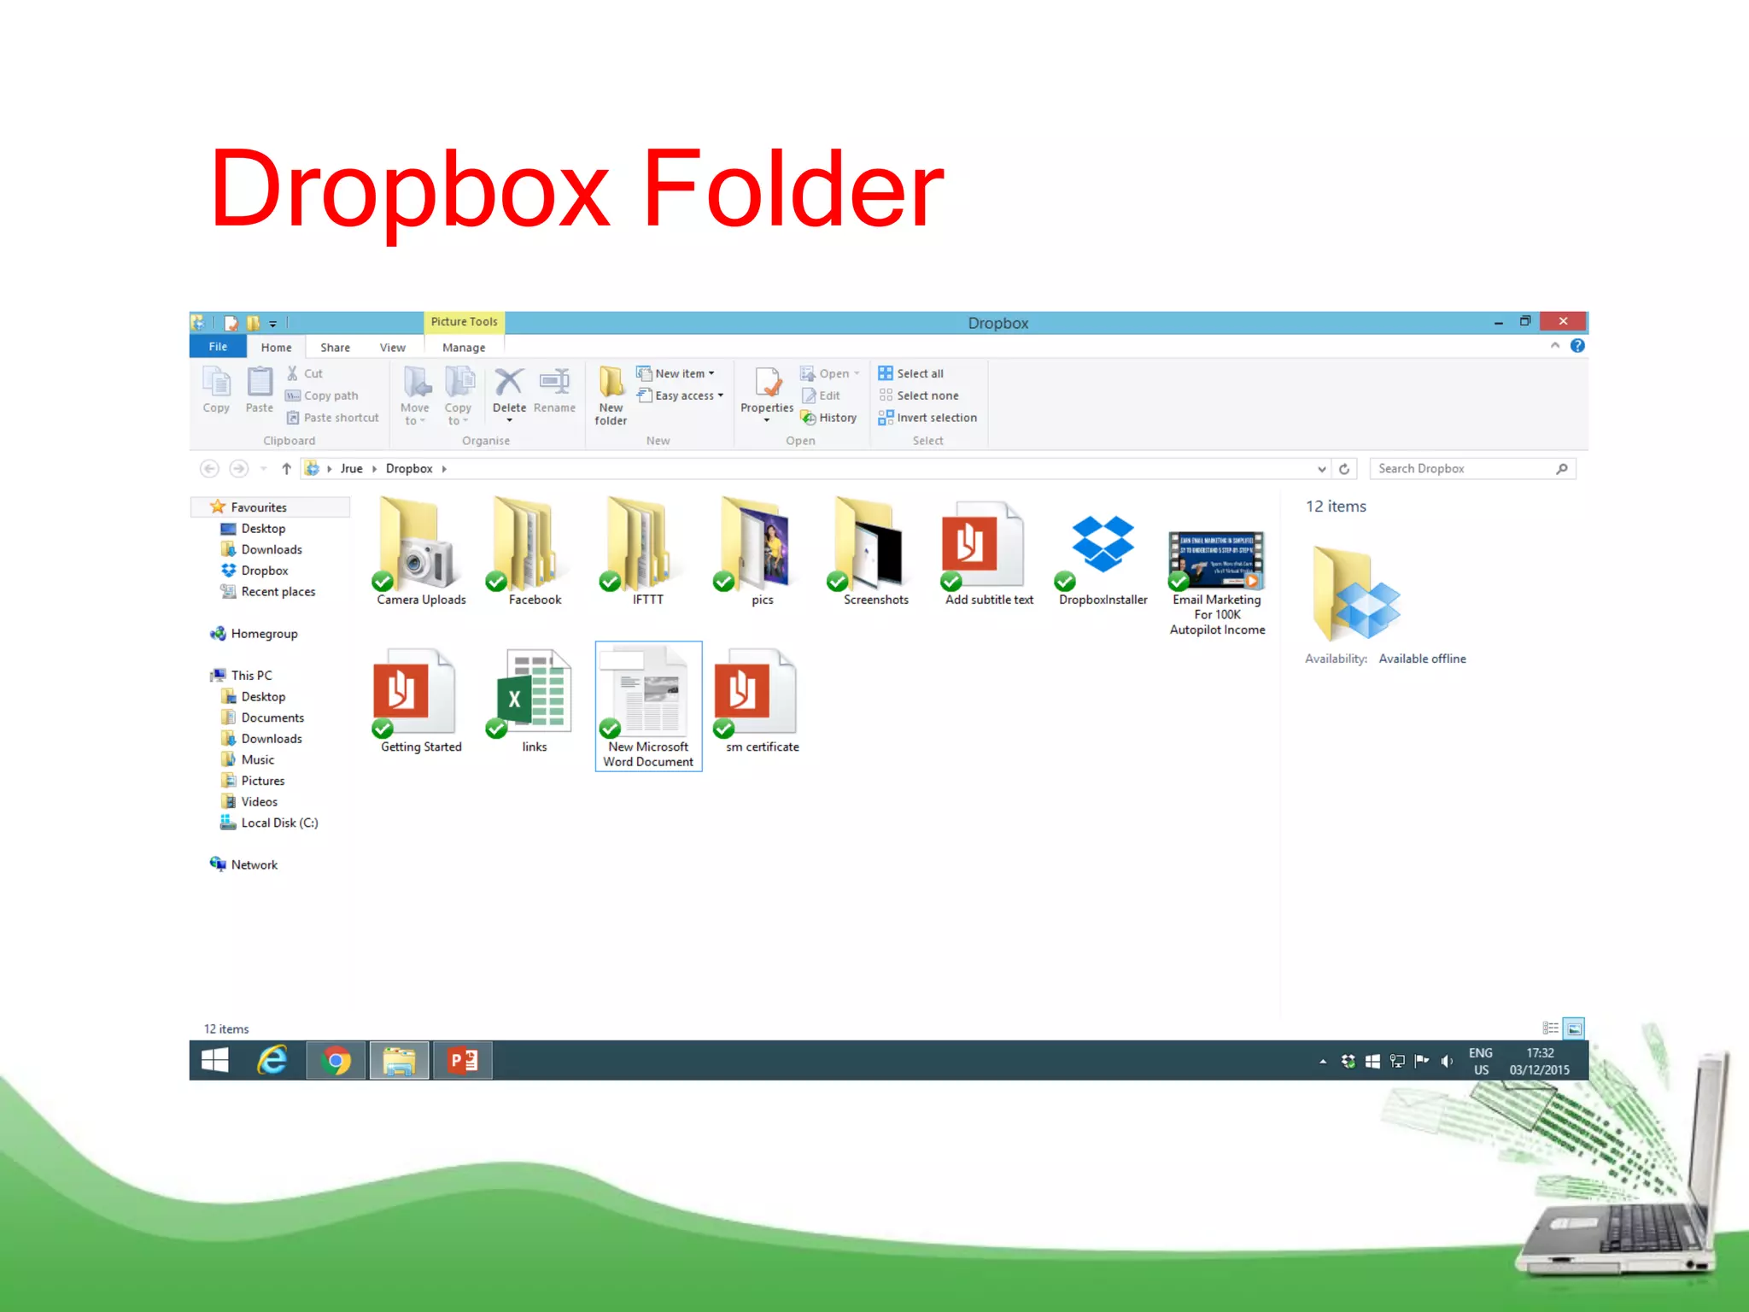1749x1312 pixels.
Task: Go up one folder level arrow
Action: [x=286, y=469]
